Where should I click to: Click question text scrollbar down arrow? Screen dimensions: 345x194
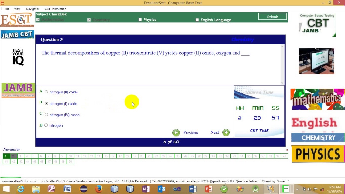tap(282, 83)
